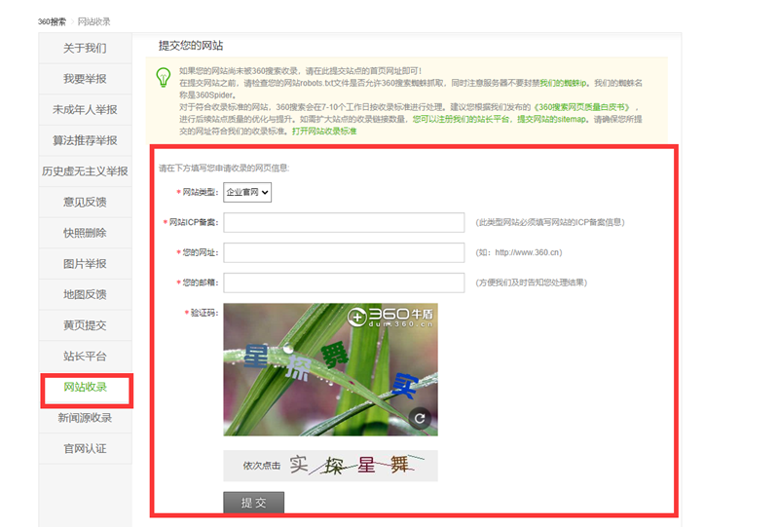Select 图片举报 sidebar item
Image resolution: width=779 pixels, height=527 pixels.
coord(85,264)
